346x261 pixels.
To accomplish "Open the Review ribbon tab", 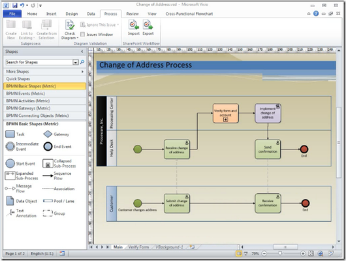I will pyautogui.click(x=133, y=14).
